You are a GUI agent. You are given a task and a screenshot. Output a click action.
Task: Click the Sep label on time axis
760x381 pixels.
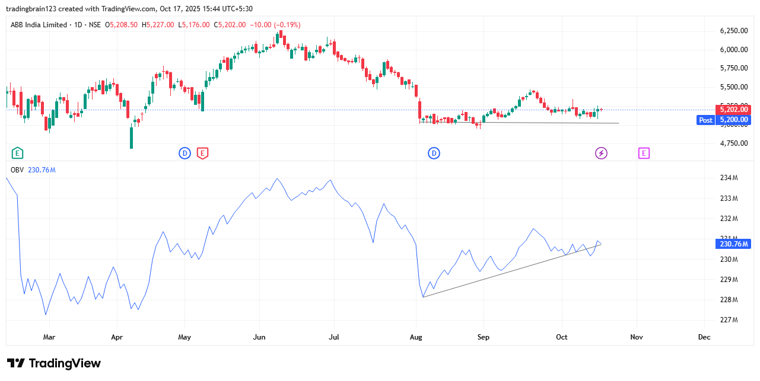pos(483,337)
